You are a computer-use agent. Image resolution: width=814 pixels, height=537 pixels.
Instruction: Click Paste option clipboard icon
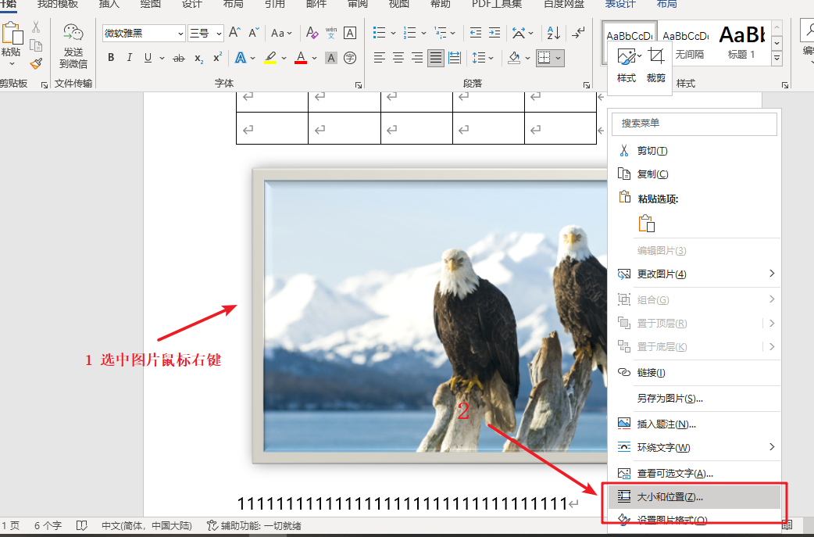(x=646, y=224)
